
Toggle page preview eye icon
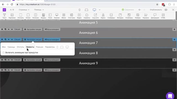166,10
